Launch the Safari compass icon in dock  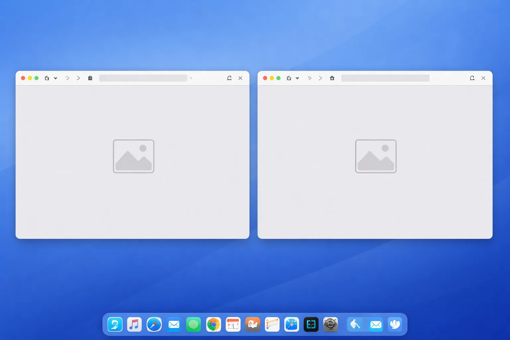pos(154,324)
